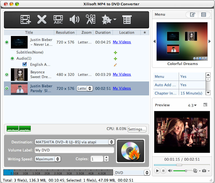
Task: Add subtitle with the green plus
Action: pyautogui.click(x=115, y=52)
